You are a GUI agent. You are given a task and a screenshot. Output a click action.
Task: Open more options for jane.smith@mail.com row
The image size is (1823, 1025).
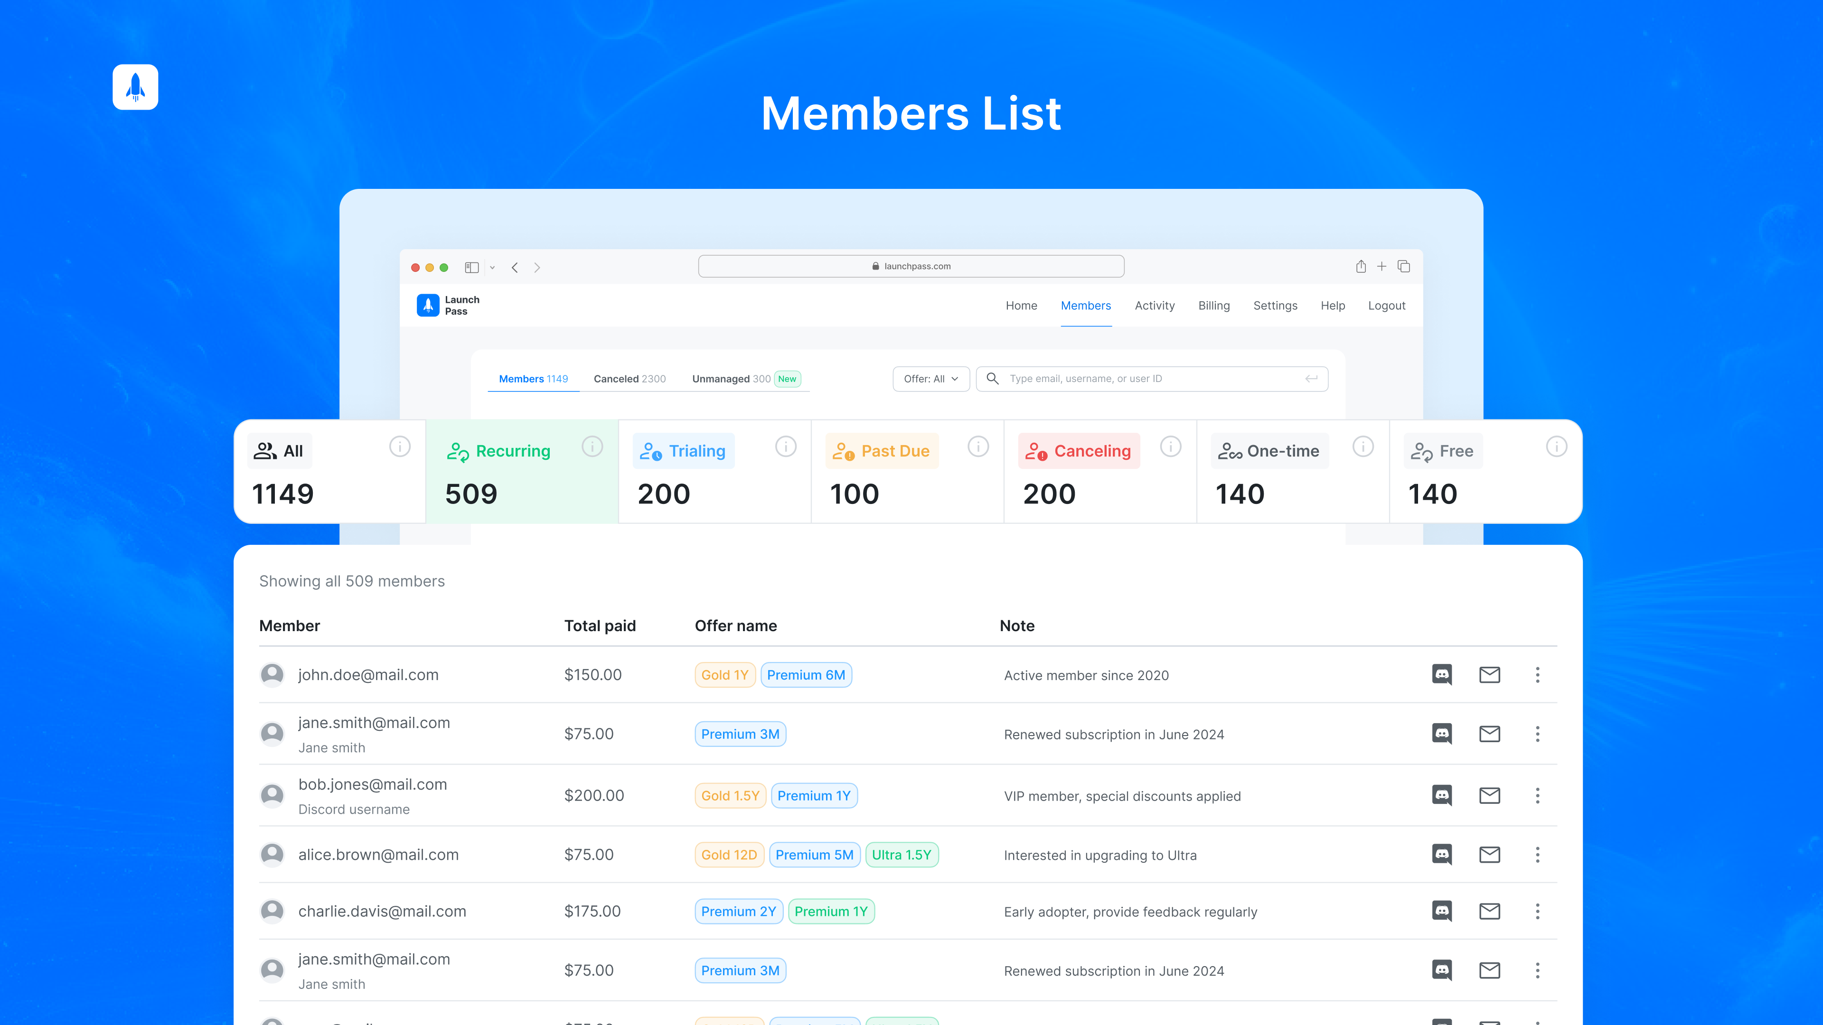1537,734
